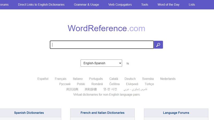Open the Word of the Day menu
This screenshot has width=214, height=120.
click(169, 5)
